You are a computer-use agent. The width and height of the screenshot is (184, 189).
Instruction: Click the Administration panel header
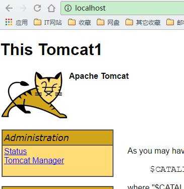tap(57, 137)
